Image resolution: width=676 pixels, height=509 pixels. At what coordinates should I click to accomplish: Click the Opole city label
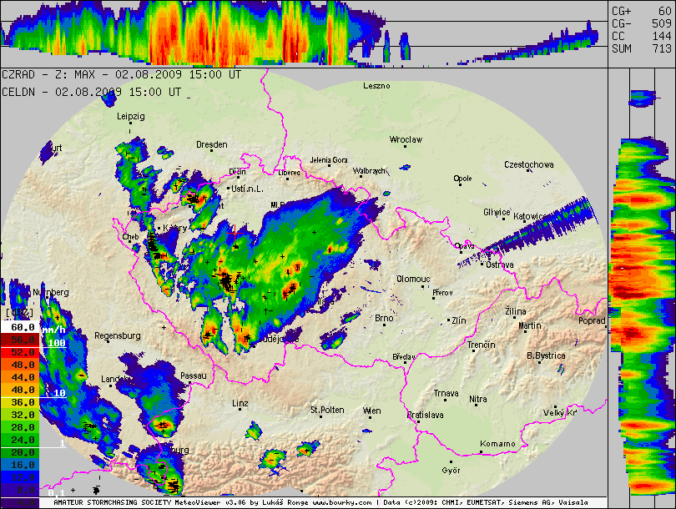tap(462, 179)
